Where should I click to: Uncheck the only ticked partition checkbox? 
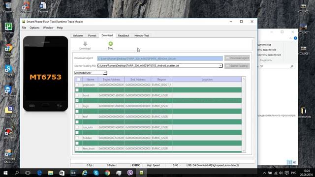click(x=77, y=100)
